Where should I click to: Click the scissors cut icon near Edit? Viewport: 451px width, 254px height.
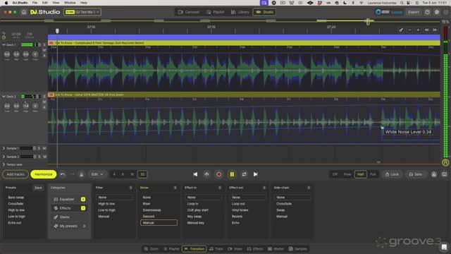click(82, 174)
